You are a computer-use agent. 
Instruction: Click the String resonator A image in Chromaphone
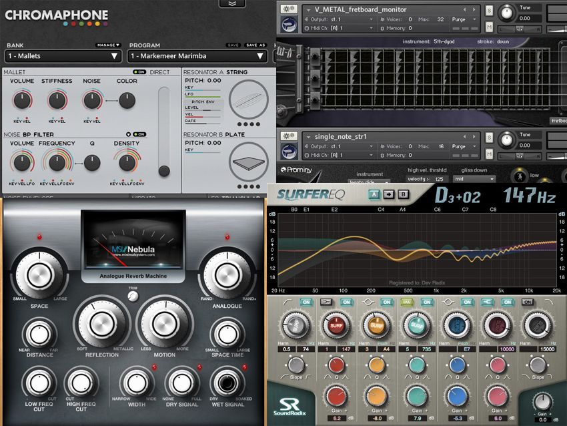(248, 99)
